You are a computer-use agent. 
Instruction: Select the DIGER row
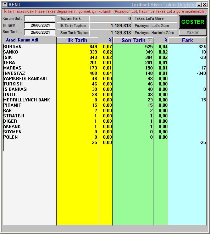105,121
